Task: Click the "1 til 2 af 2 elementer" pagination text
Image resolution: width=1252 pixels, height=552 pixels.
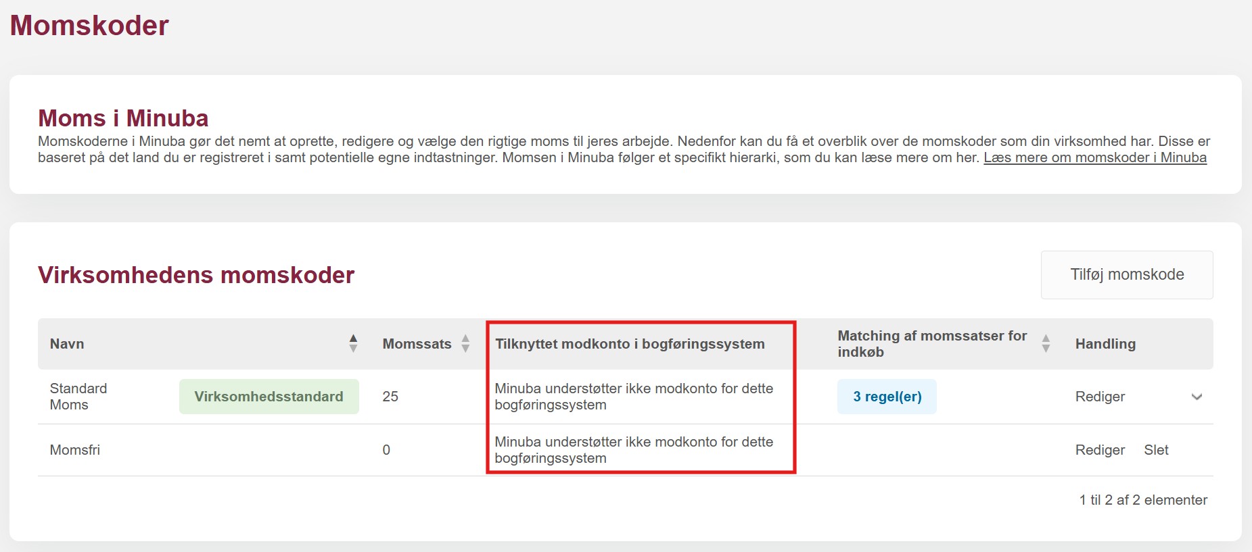Action: pyautogui.click(x=1143, y=500)
